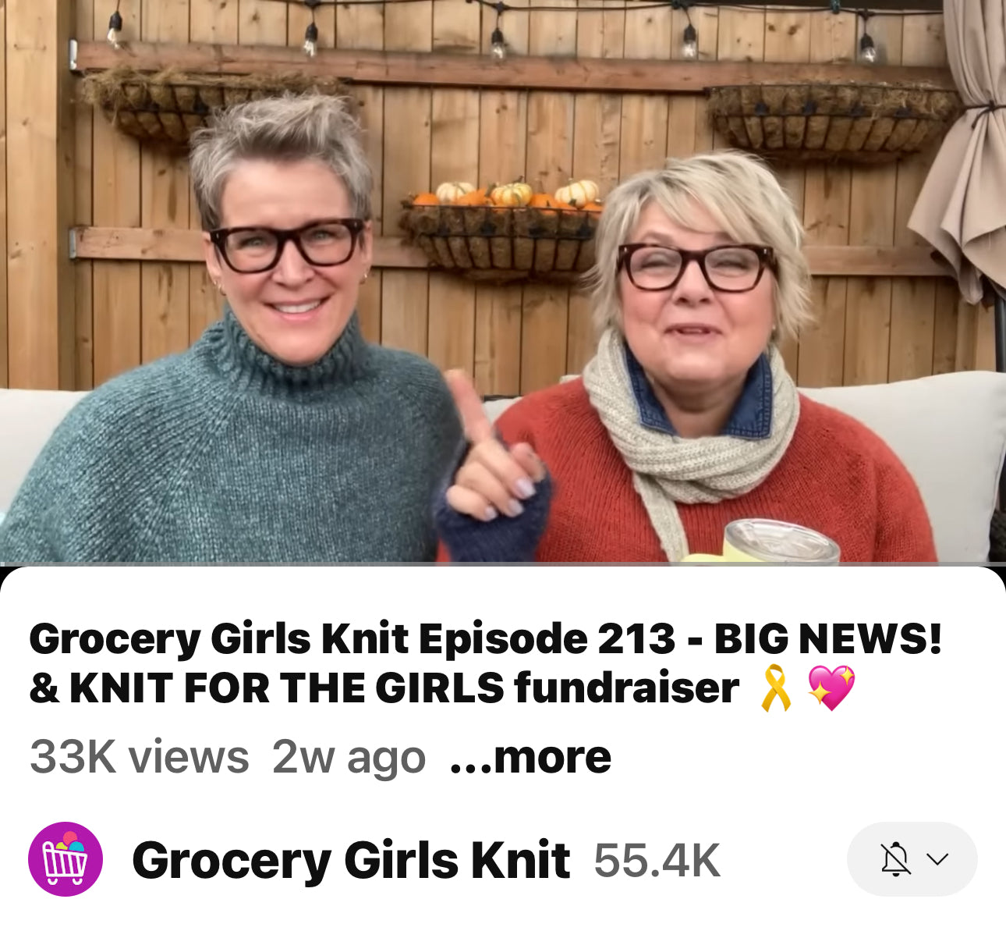The image size is (1006, 931).
Task: Click the video title 'Grocery Girls Knit Episode 213'
Action: (352, 639)
